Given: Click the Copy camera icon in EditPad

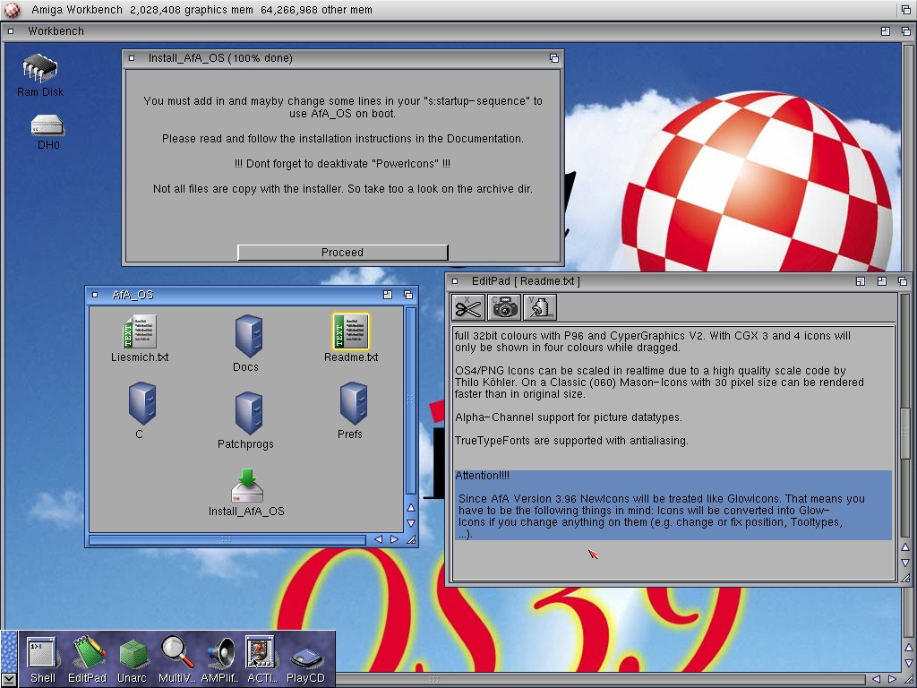Looking at the screenshot, I should click(504, 307).
